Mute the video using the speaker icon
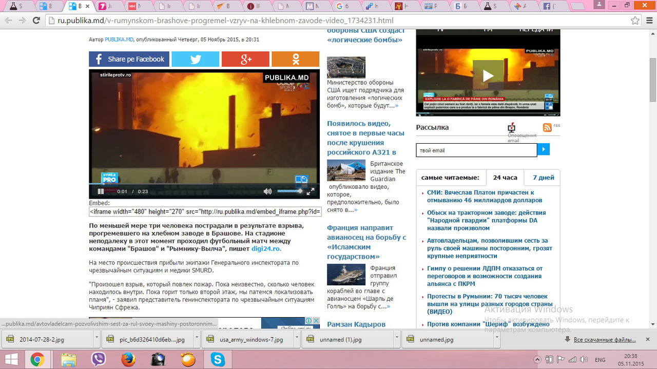 [267, 191]
